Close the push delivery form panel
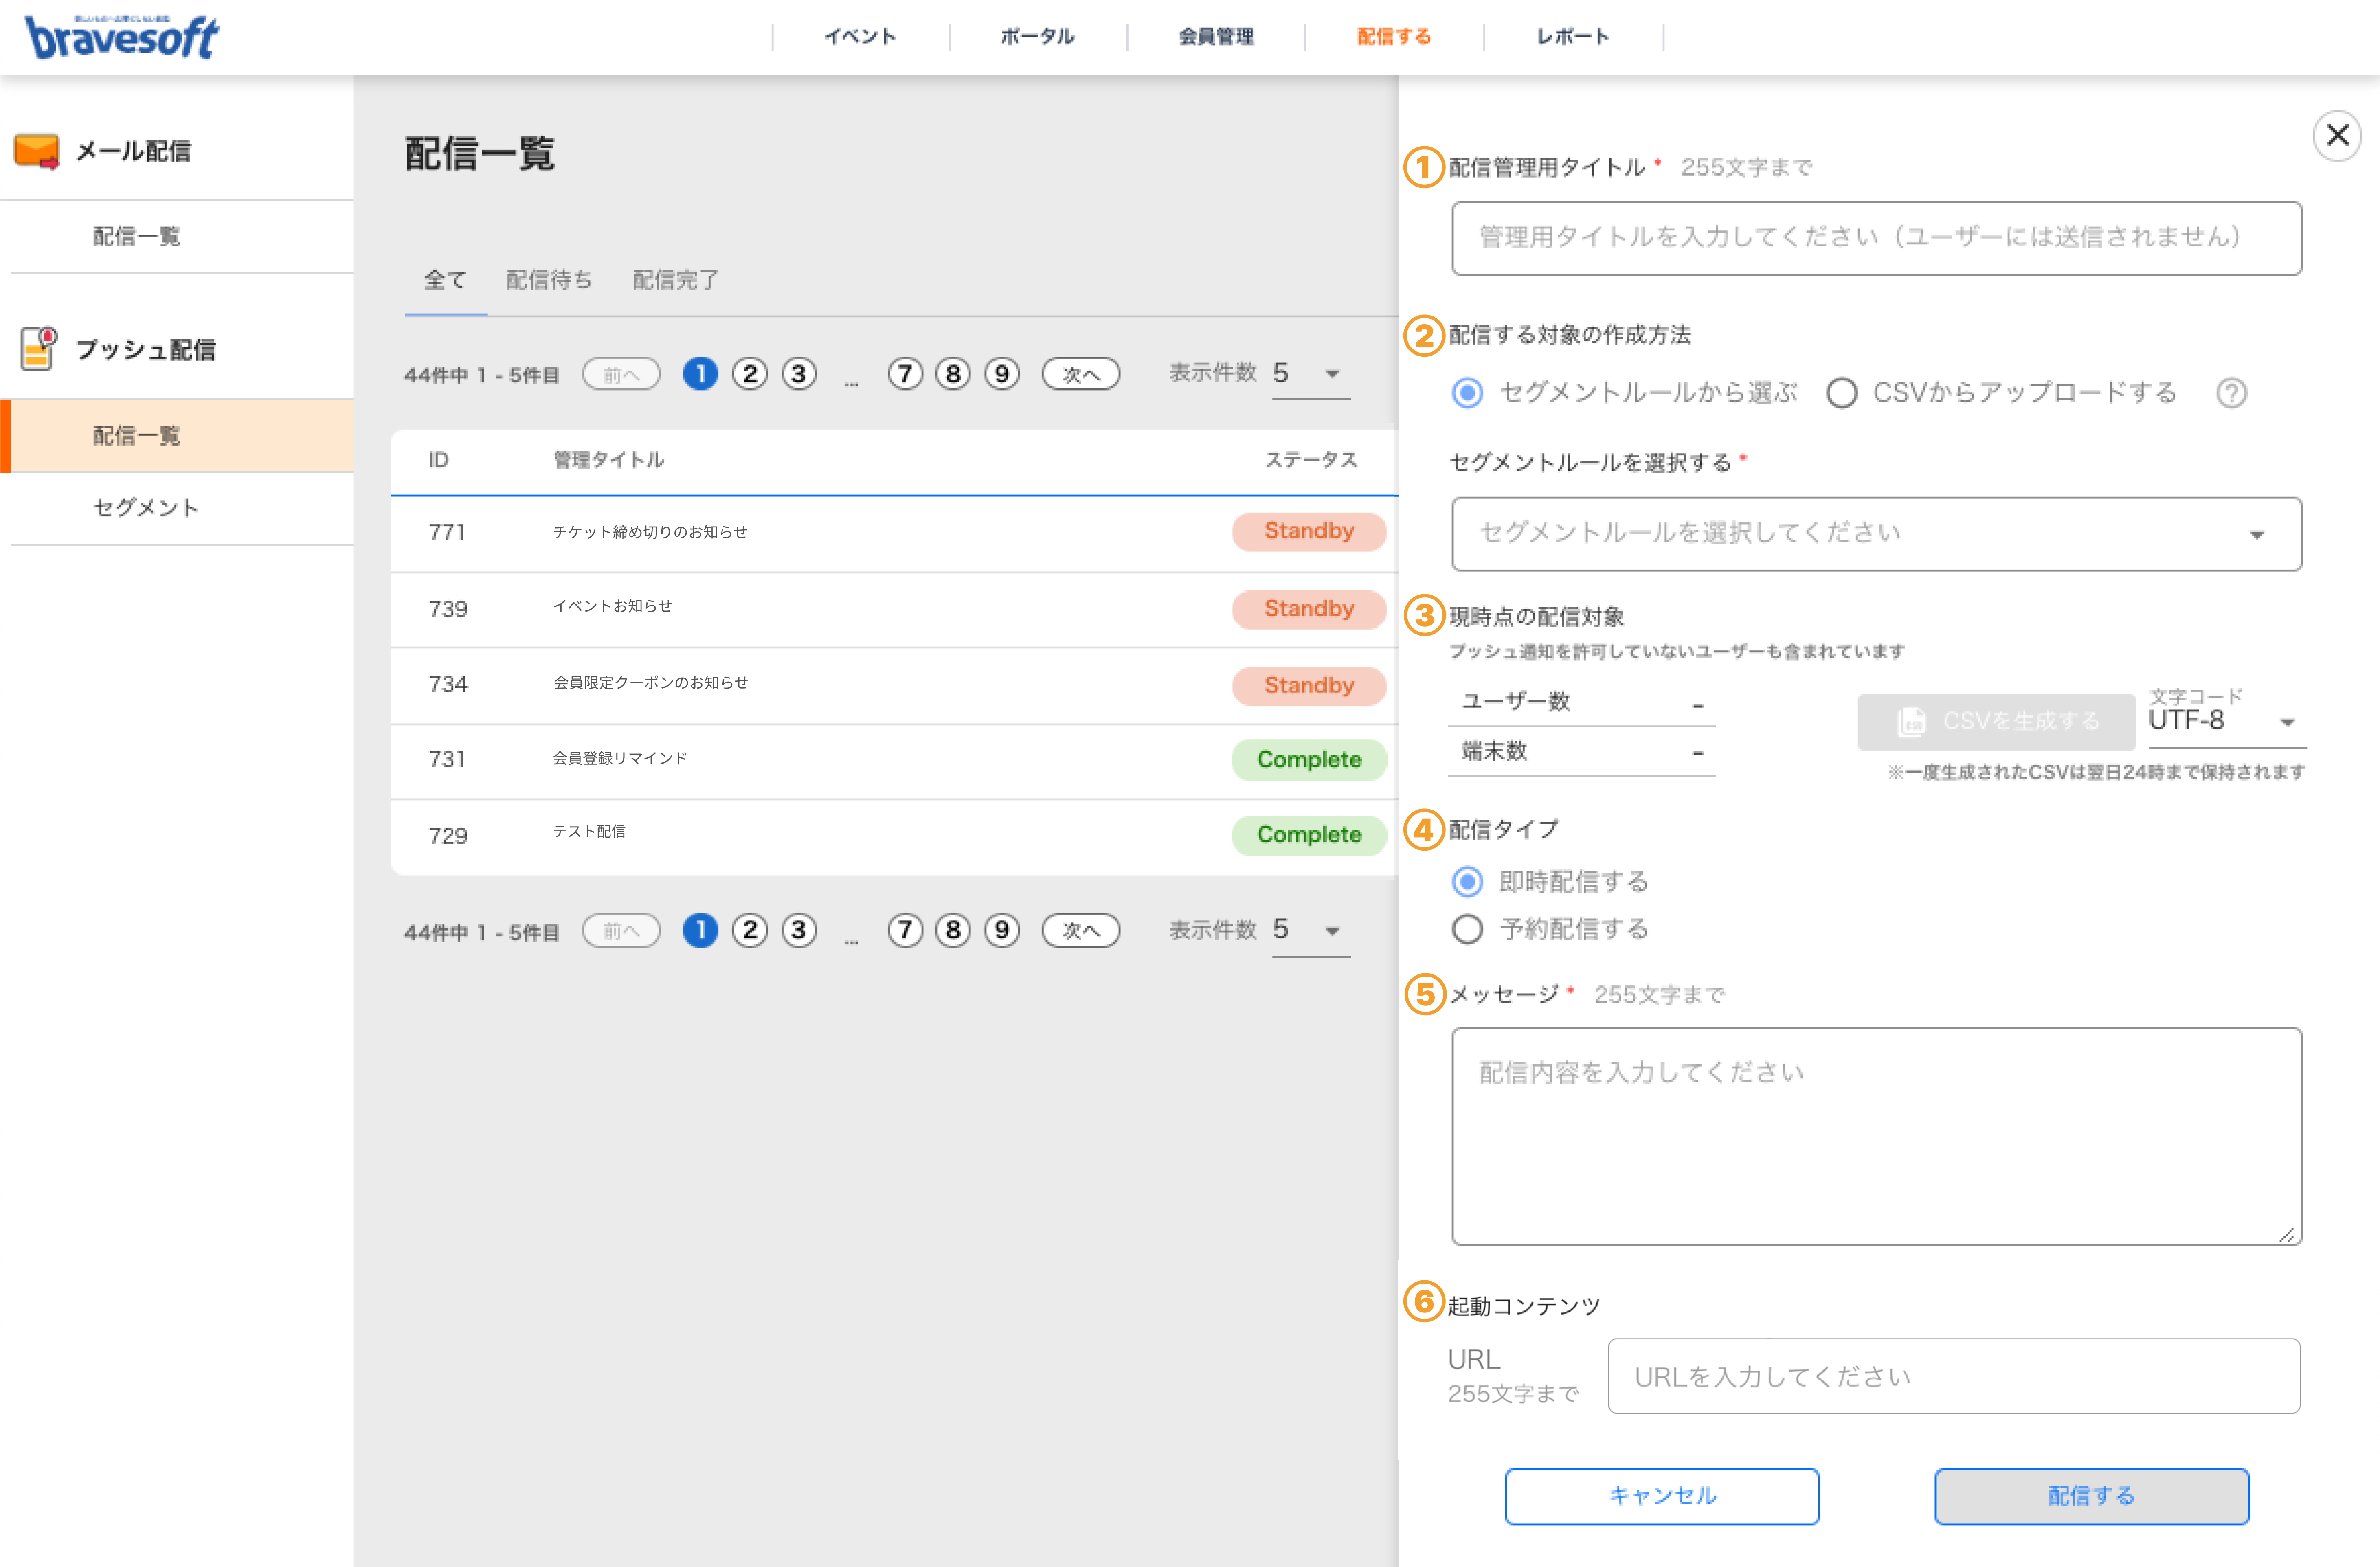2380x1567 pixels. (x=2337, y=135)
